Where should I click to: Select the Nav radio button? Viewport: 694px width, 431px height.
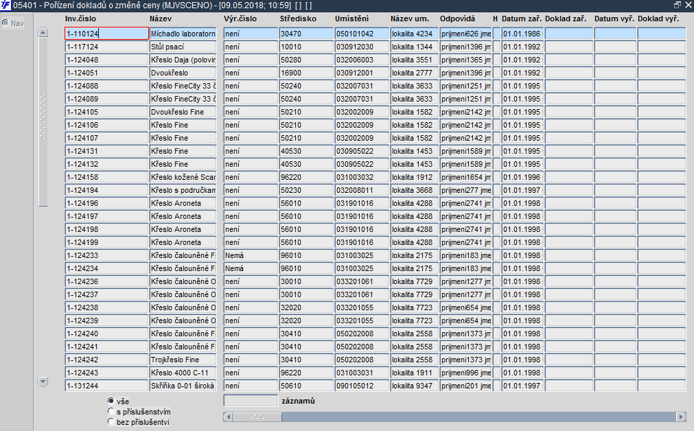(5, 23)
